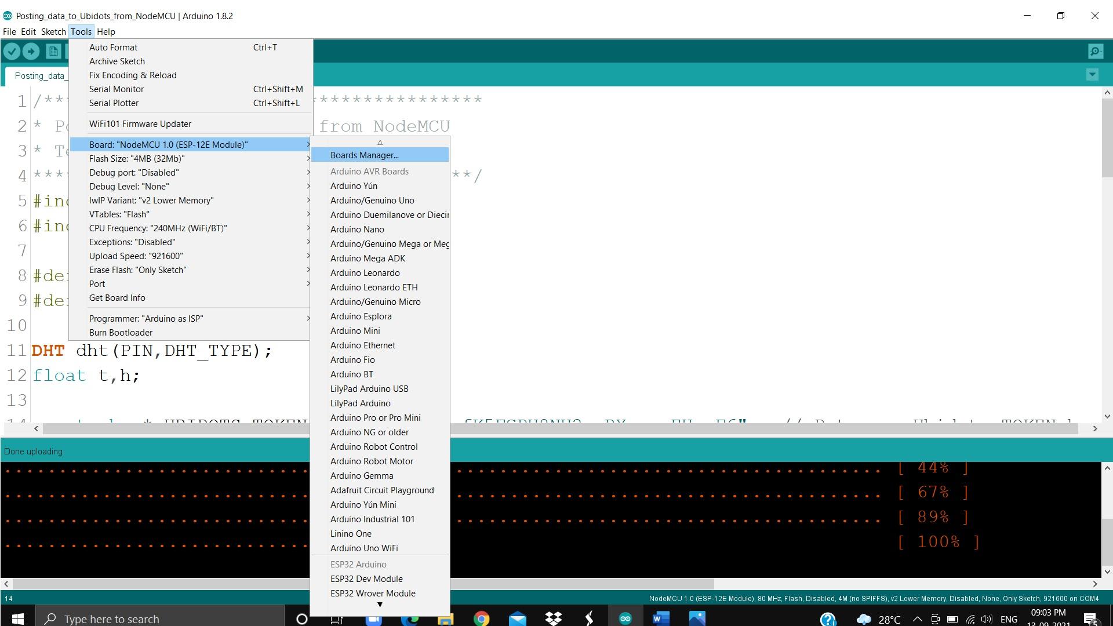The height and width of the screenshot is (626, 1113).
Task: Open Chrome from the taskbar
Action: [x=481, y=619]
